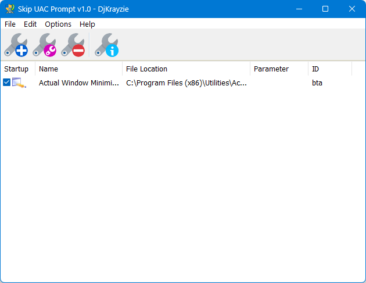Image resolution: width=366 pixels, height=283 pixels.
Task: Sort by the Parameter column header
Action: pyautogui.click(x=279, y=69)
